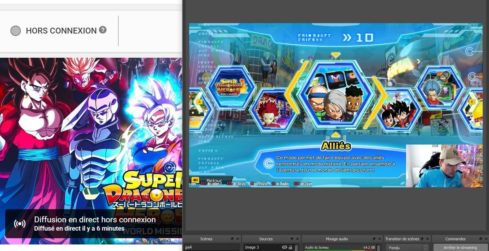The width and height of the screenshot is (489, 251).
Task: Click the Super Dragon Ball Heroes logo hexagon
Action: click(231, 88)
